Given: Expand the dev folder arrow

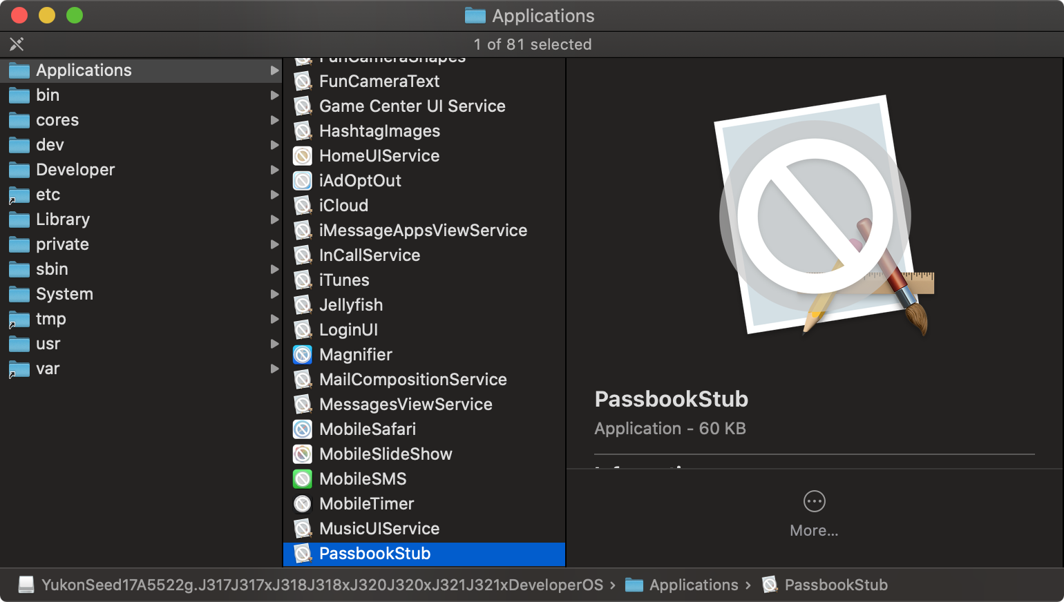Looking at the screenshot, I should pyautogui.click(x=274, y=145).
